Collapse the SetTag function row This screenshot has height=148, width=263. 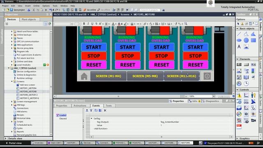pos(92,118)
